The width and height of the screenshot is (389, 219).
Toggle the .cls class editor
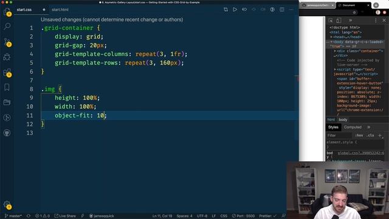click(x=370, y=135)
